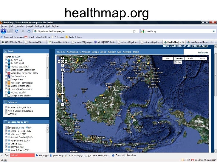
Task: Click the Berikutnya down arrow in find bar
Action: [37, 155]
